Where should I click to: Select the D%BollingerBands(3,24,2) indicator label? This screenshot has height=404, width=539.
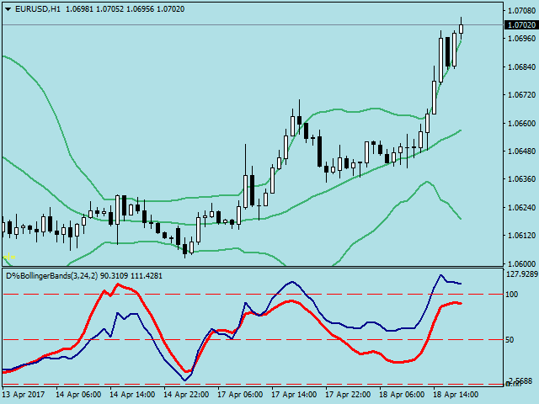tap(52, 276)
